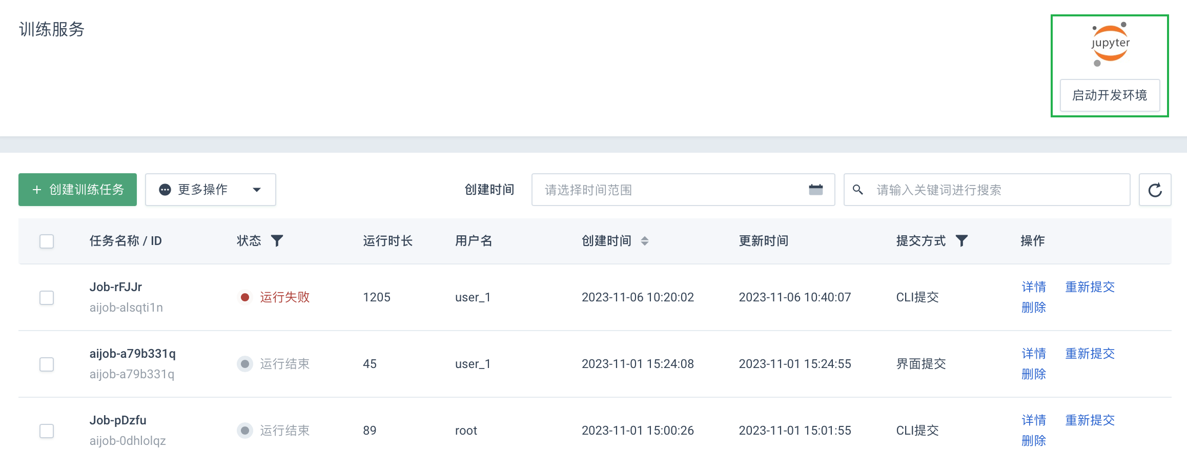Click the 界面提交 cell
The image size is (1187, 449).
click(x=920, y=364)
